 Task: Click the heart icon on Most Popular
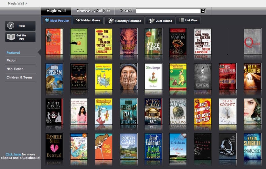tap(47, 20)
